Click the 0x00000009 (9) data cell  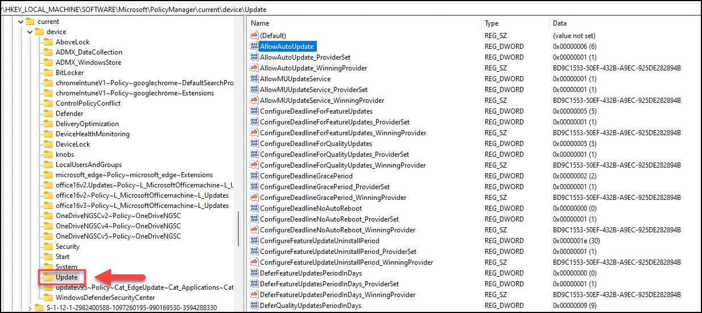[x=575, y=306]
